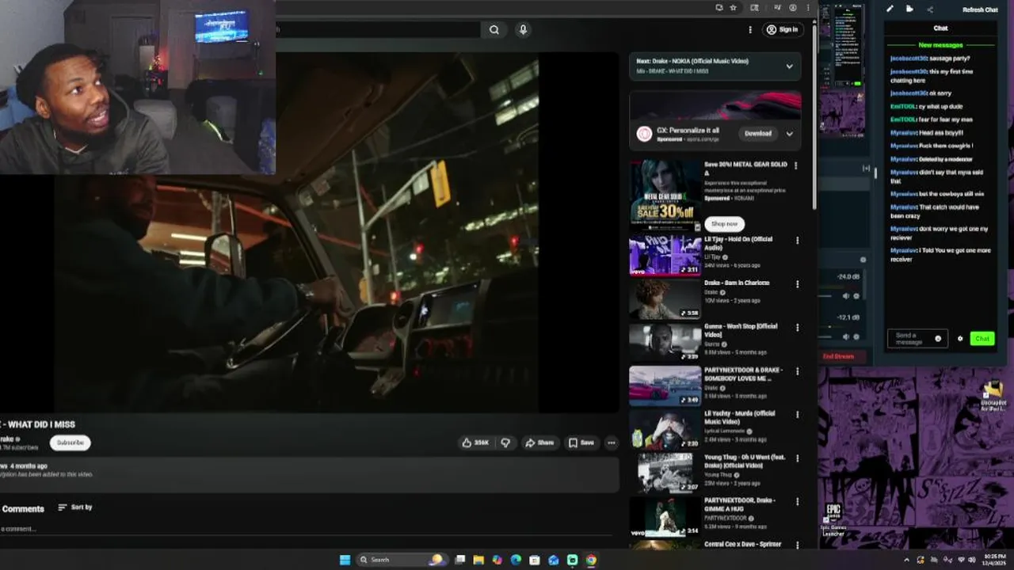1014x570 pixels.
Task: Click the green Chat send button
Action: (x=982, y=339)
